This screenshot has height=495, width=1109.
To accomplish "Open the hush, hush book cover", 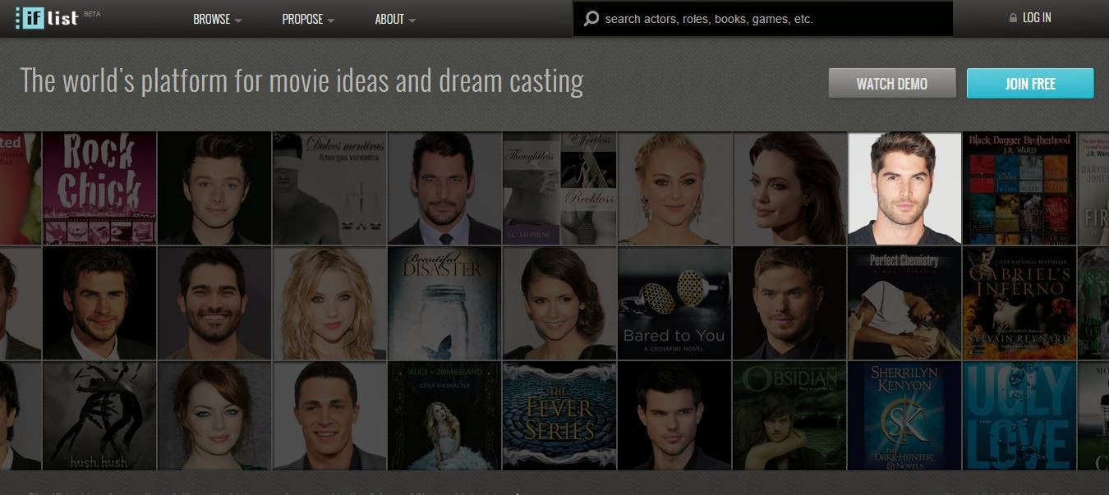I will [99, 416].
